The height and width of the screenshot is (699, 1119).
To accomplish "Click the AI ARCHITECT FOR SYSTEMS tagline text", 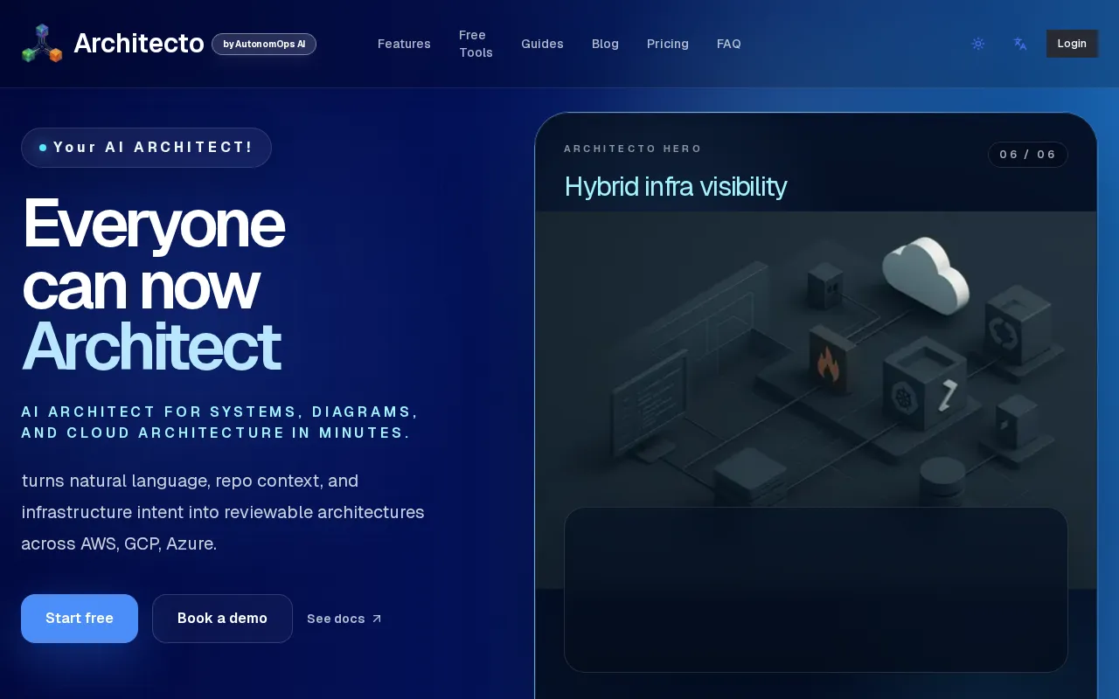I will click(x=220, y=422).
